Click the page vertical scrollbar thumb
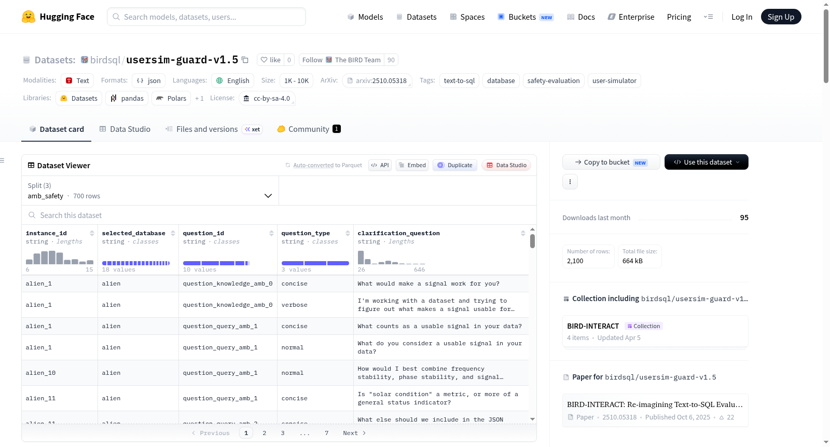The image size is (830, 447). click(x=826, y=46)
